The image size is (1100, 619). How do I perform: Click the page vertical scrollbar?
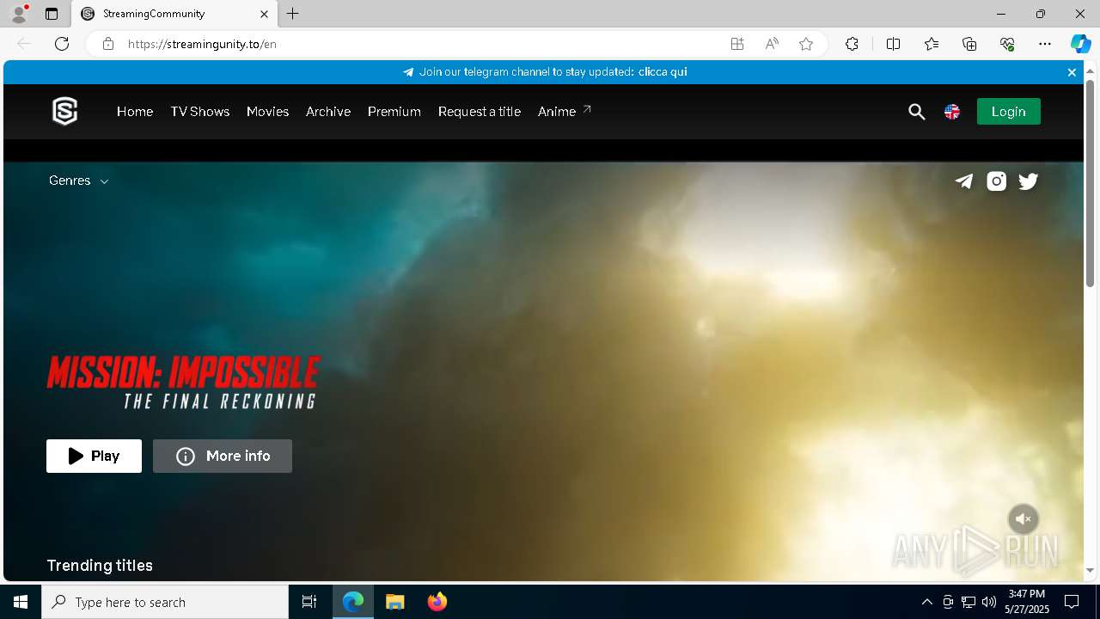pyautogui.click(x=1090, y=185)
